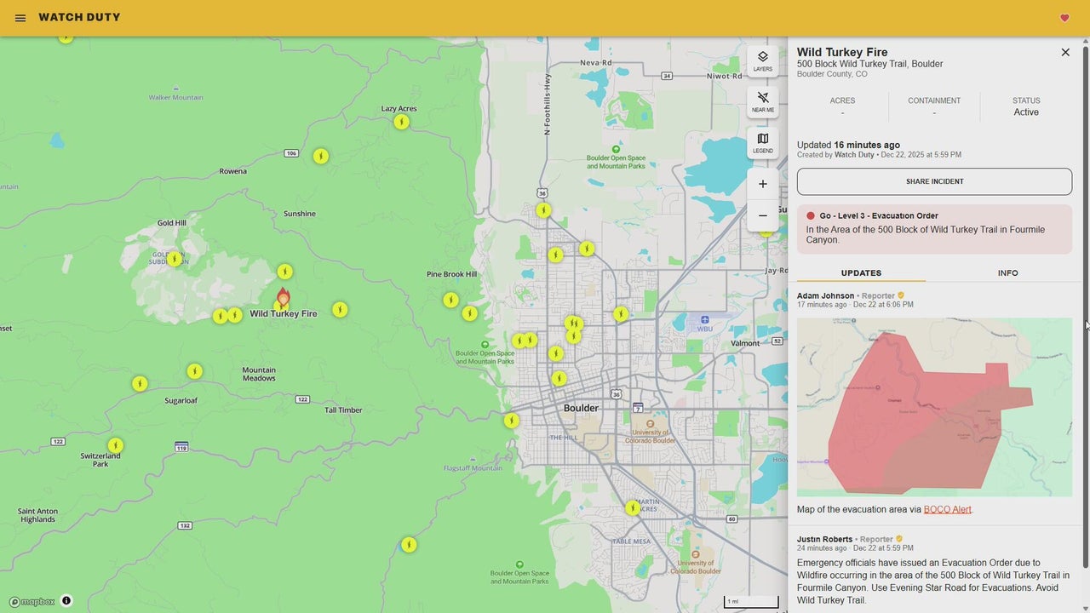The width and height of the screenshot is (1090, 613).
Task: Click the heart icon in header
Action: [x=1064, y=18]
